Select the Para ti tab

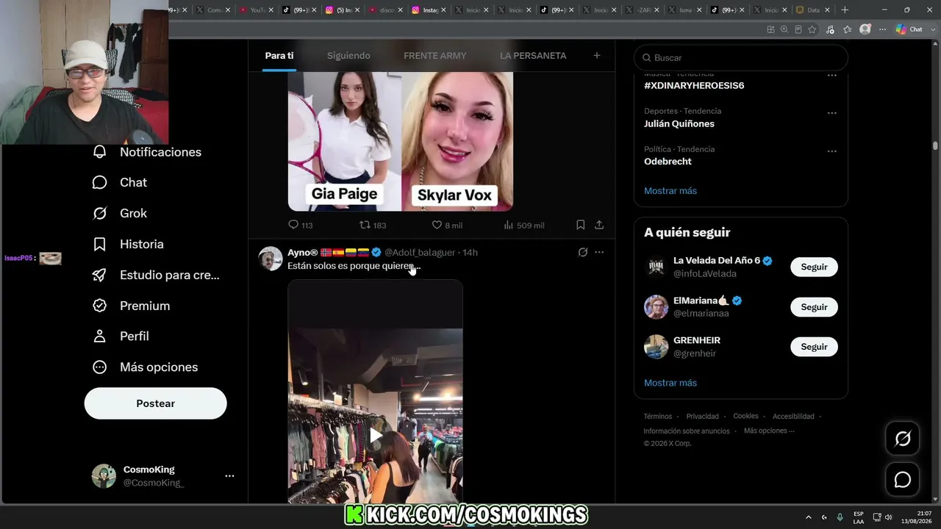click(279, 55)
